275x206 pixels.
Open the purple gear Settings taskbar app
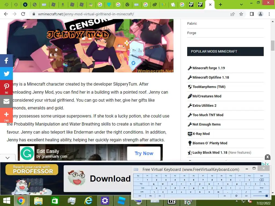pos(105,201)
